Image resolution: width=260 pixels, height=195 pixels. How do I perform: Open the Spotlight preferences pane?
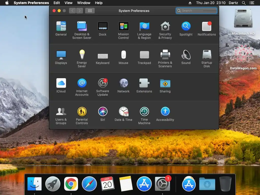(186, 29)
